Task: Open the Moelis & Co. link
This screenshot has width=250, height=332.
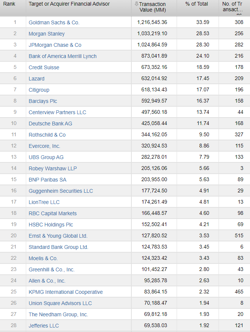Action: click(43, 258)
